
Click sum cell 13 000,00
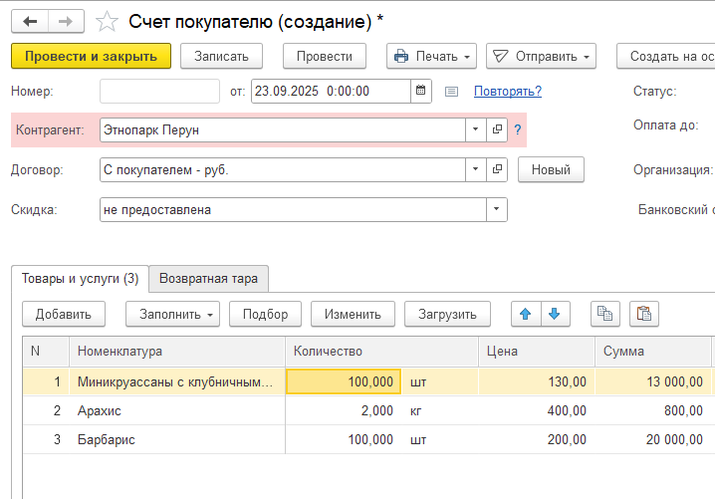point(653,381)
